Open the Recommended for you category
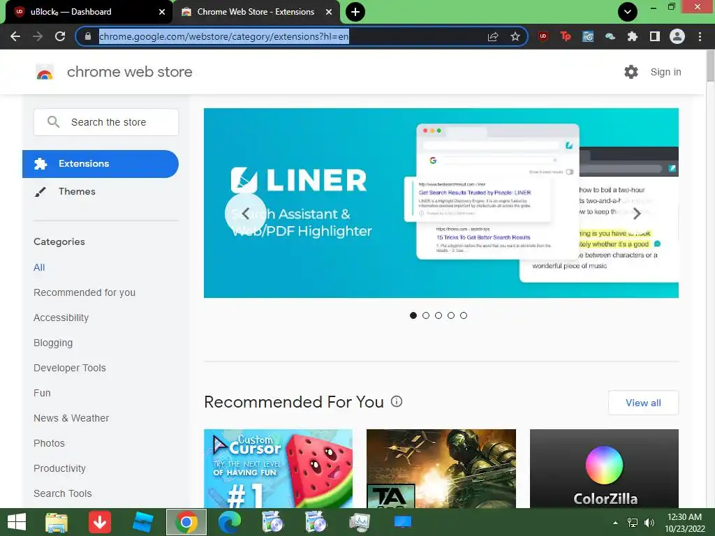The image size is (715, 536). (84, 292)
